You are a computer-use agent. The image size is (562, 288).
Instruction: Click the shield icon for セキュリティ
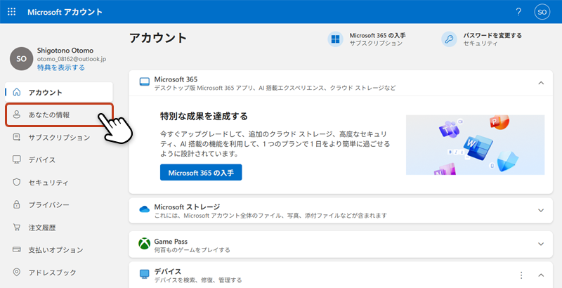tap(16, 183)
